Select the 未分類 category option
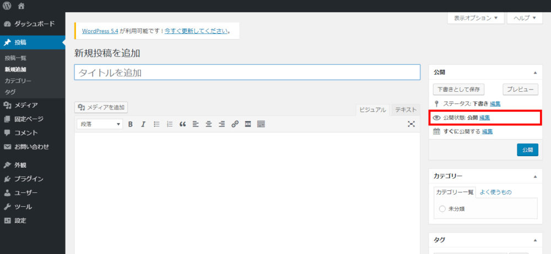Viewport: 551px width, 254px height. 442,209
